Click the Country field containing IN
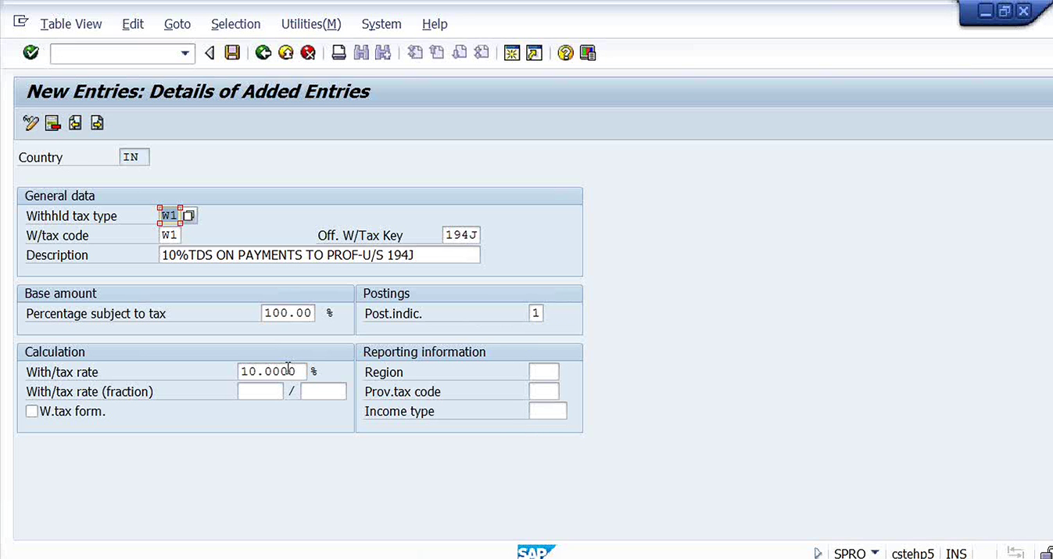Screen dimensions: 1053x559 tap(134, 157)
